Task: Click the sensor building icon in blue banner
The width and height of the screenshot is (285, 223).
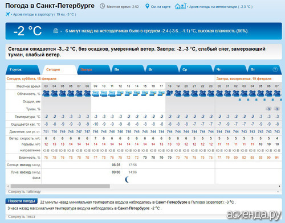Action: [x=56, y=31]
